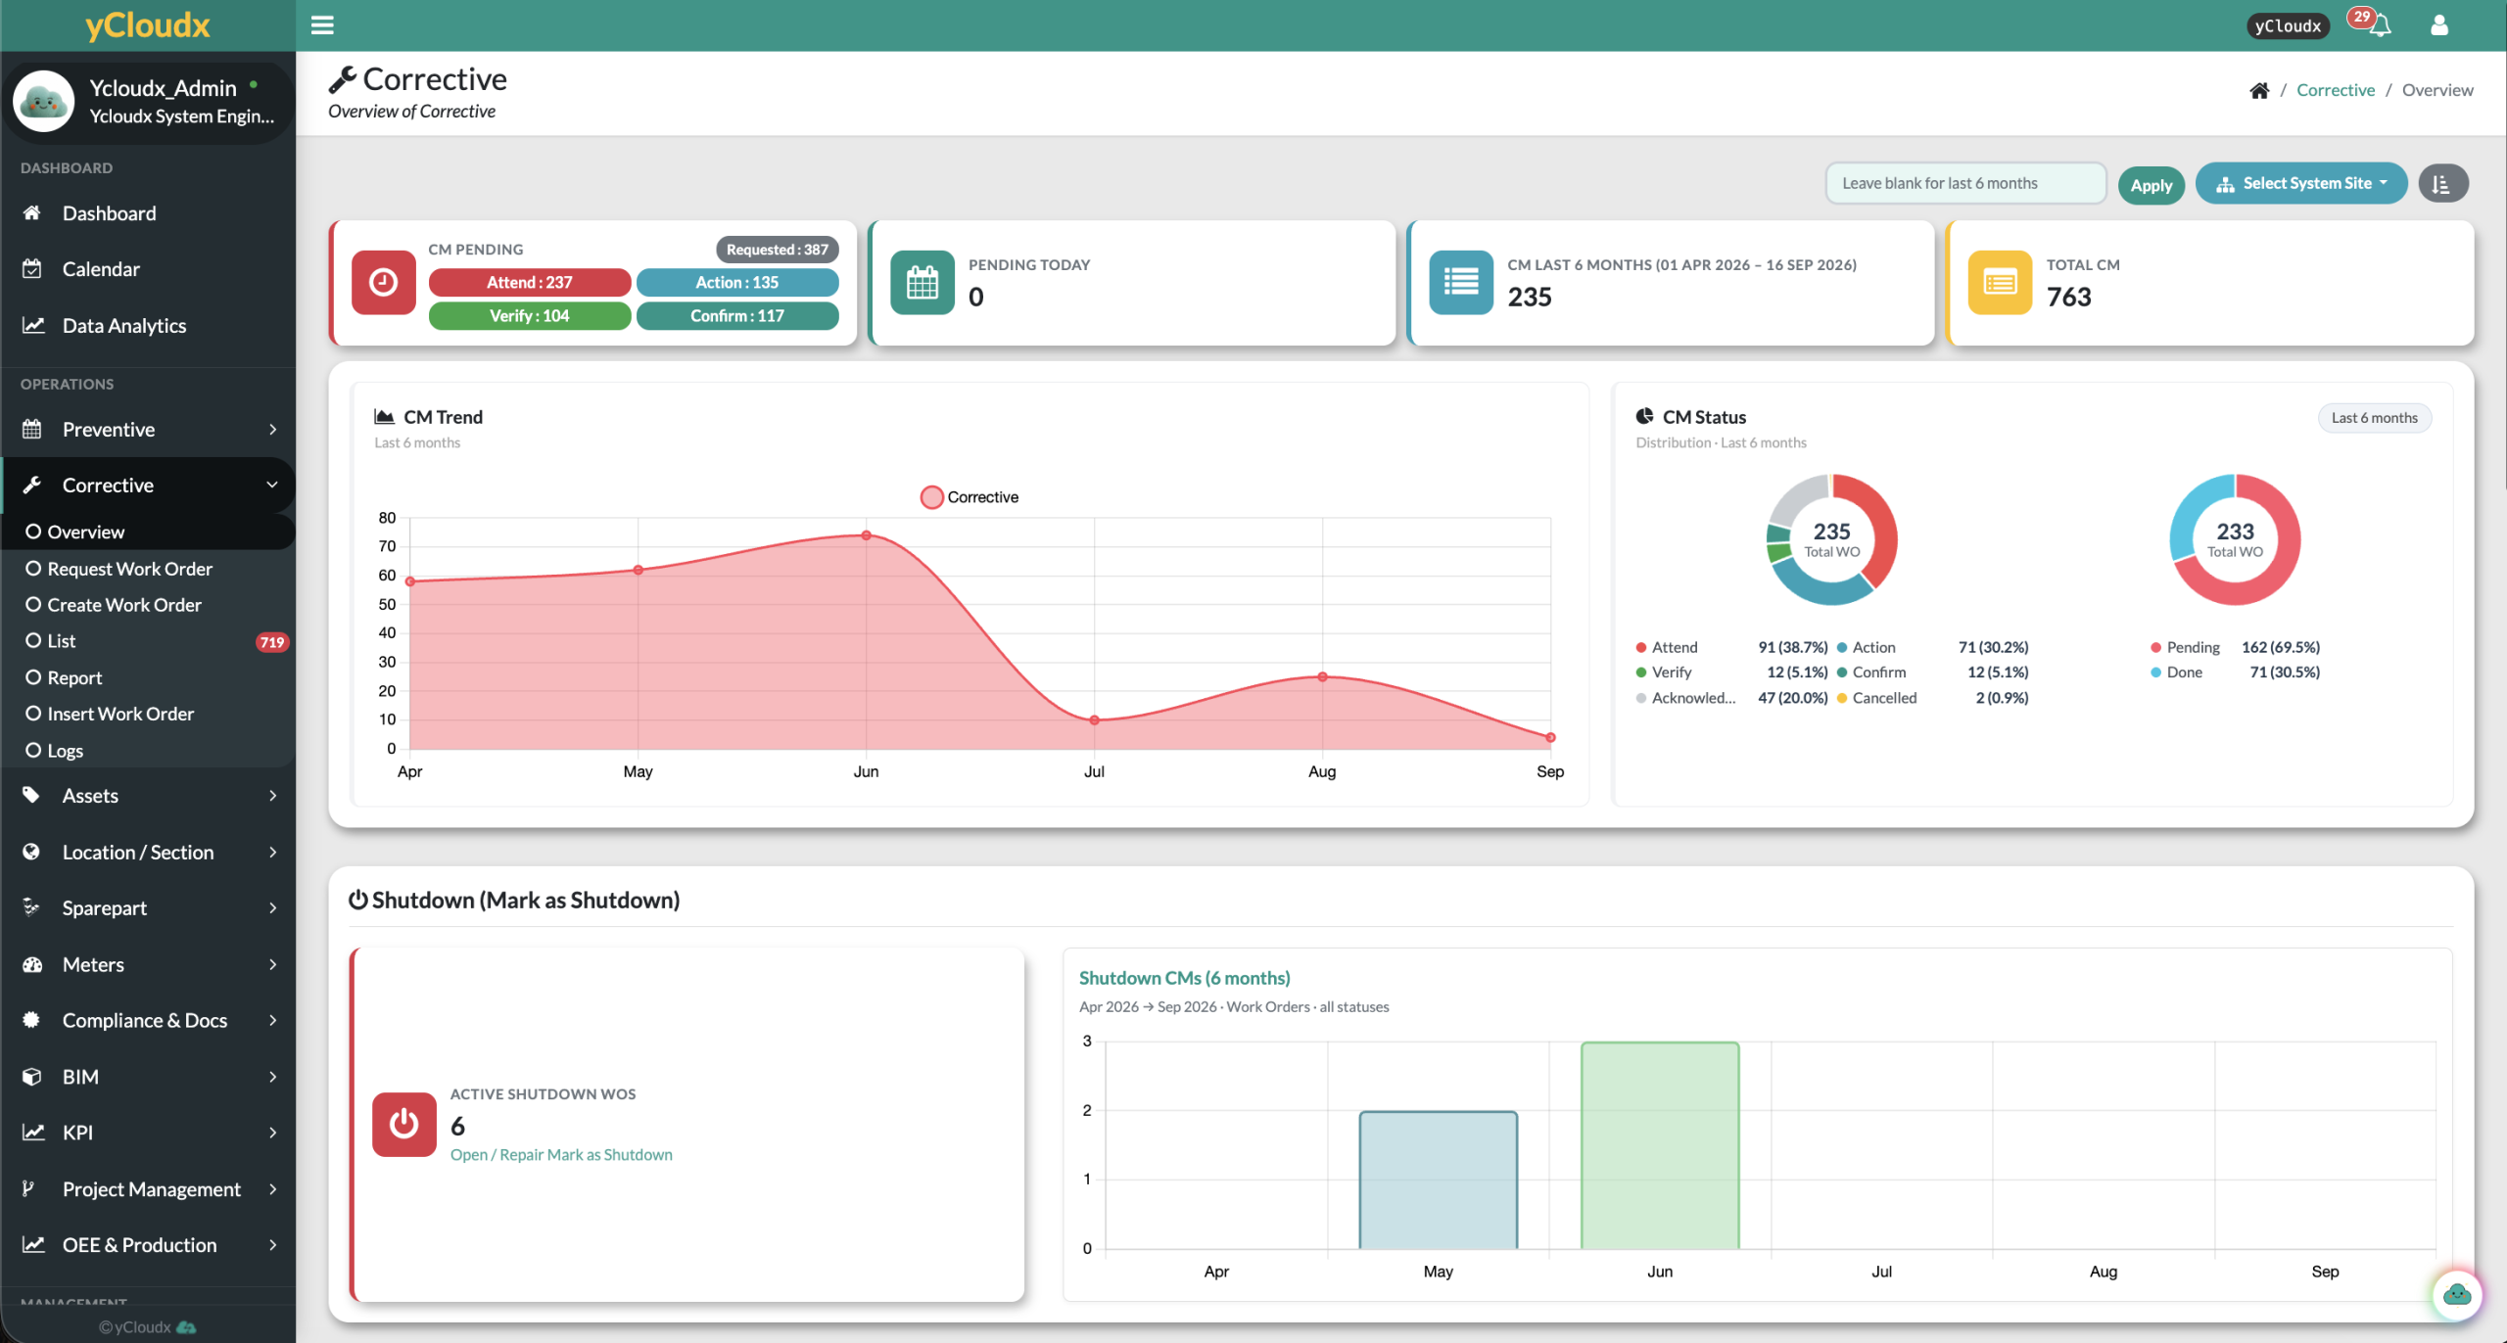Click the Confirm : 117 badge
This screenshot has width=2507, height=1343.
(737, 315)
